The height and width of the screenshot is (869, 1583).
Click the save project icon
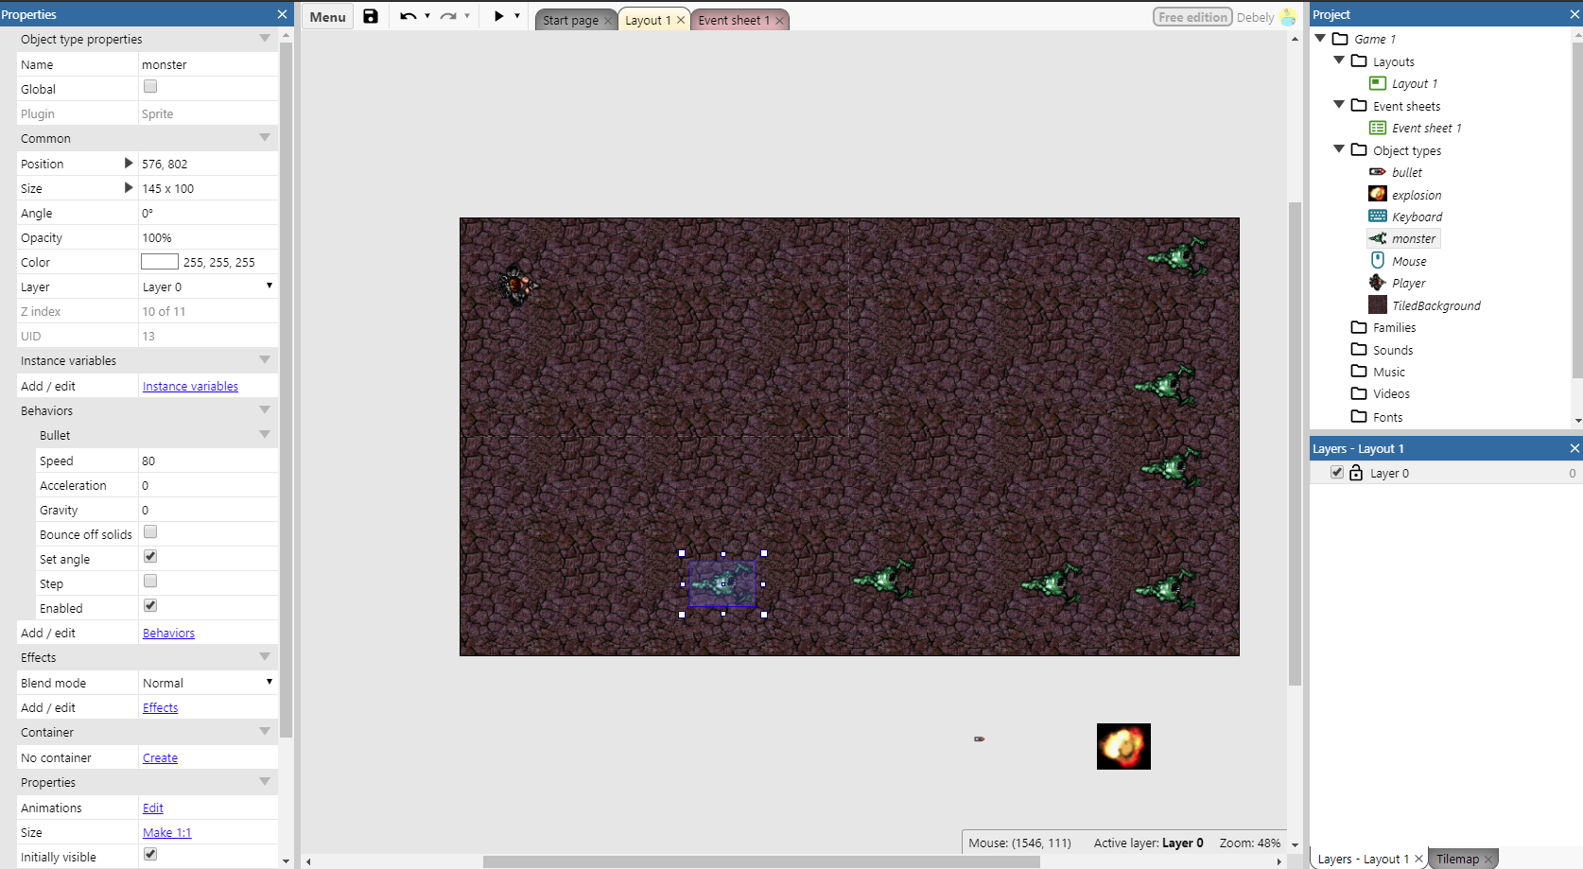tap(371, 16)
